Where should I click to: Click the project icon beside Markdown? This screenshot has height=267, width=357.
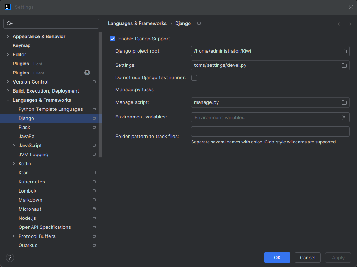click(94, 200)
